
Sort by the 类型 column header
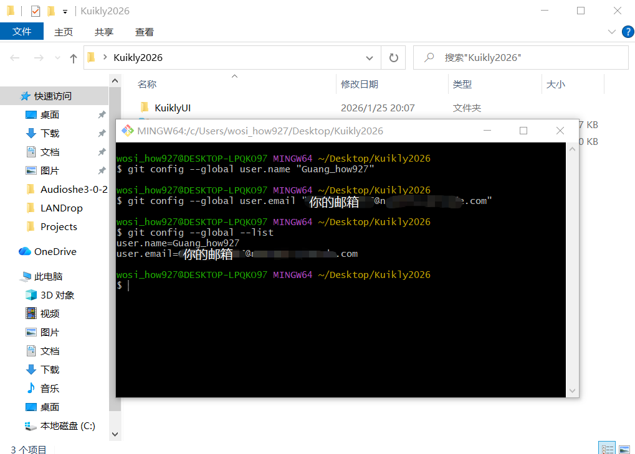[462, 84]
